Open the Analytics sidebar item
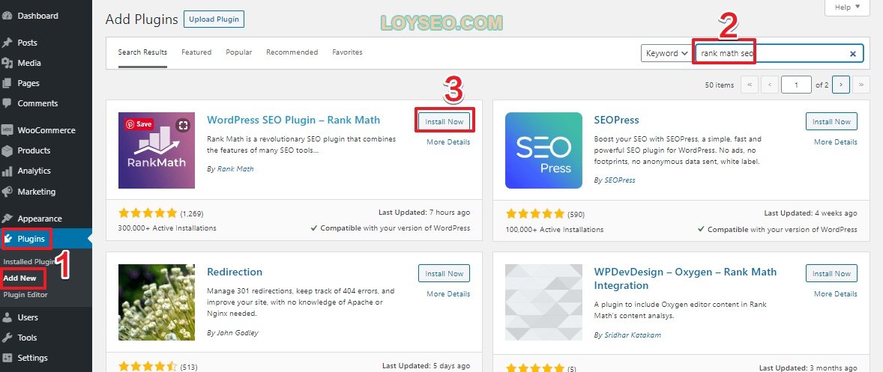The width and height of the screenshot is (883, 372). click(x=34, y=171)
